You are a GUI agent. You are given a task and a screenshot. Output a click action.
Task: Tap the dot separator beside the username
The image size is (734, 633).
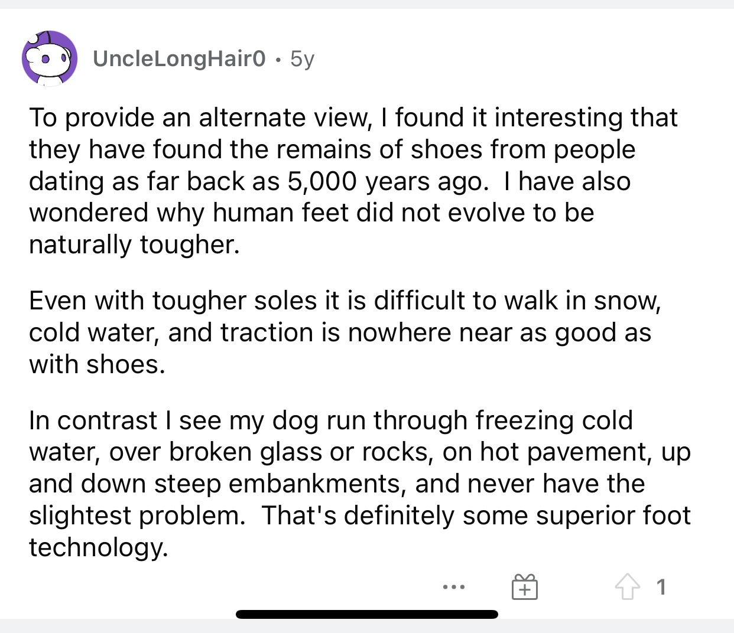pyautogui.click(x=278, y=59)
